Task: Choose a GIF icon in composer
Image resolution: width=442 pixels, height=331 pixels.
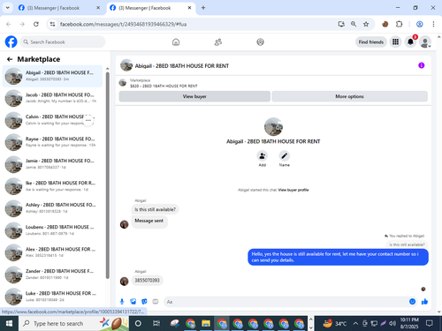Action: pyautogui.click(x=156, y=302)
